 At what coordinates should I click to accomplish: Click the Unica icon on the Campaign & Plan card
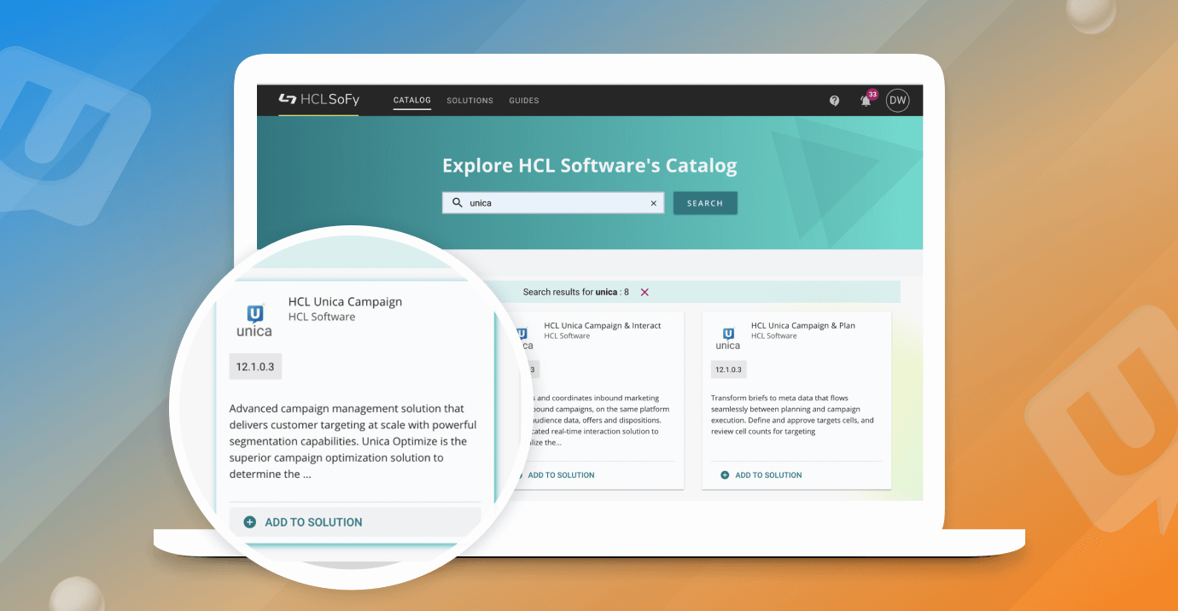tap(727, 335)
